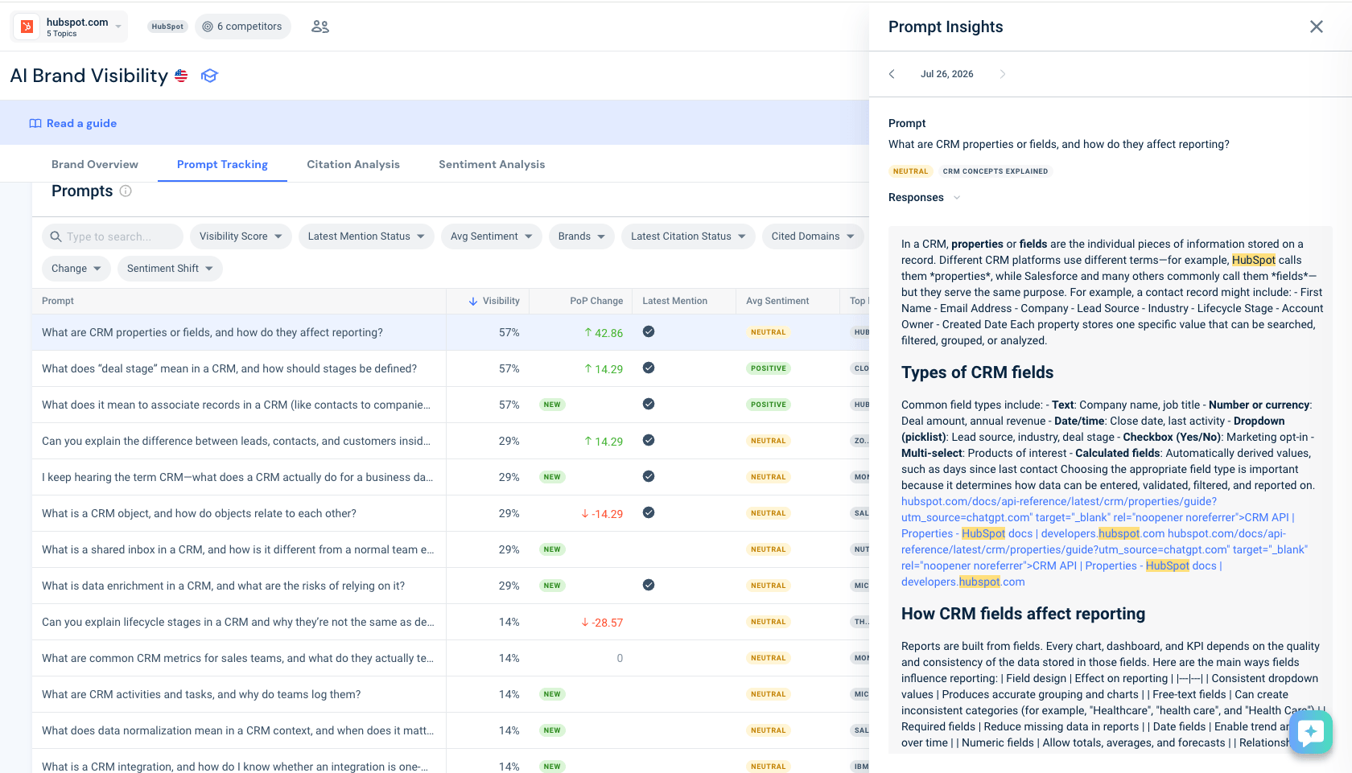Switch to Brand Overview tab

[x=95, y=164]
